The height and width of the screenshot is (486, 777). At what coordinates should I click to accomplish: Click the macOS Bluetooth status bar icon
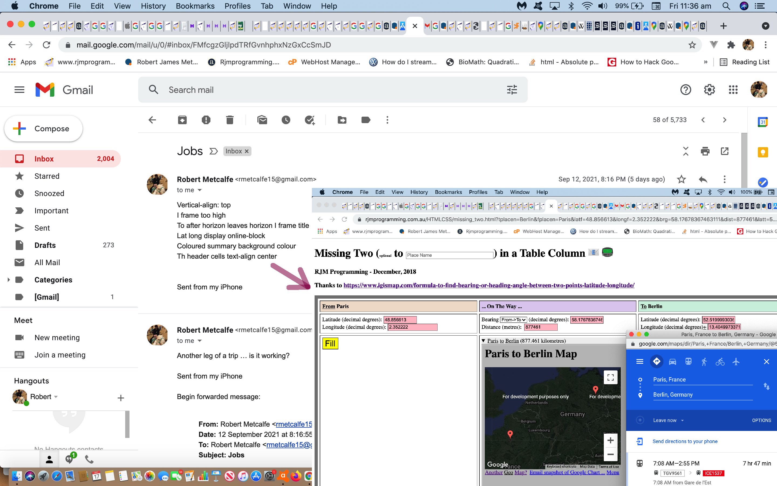(x=571, y=6)
